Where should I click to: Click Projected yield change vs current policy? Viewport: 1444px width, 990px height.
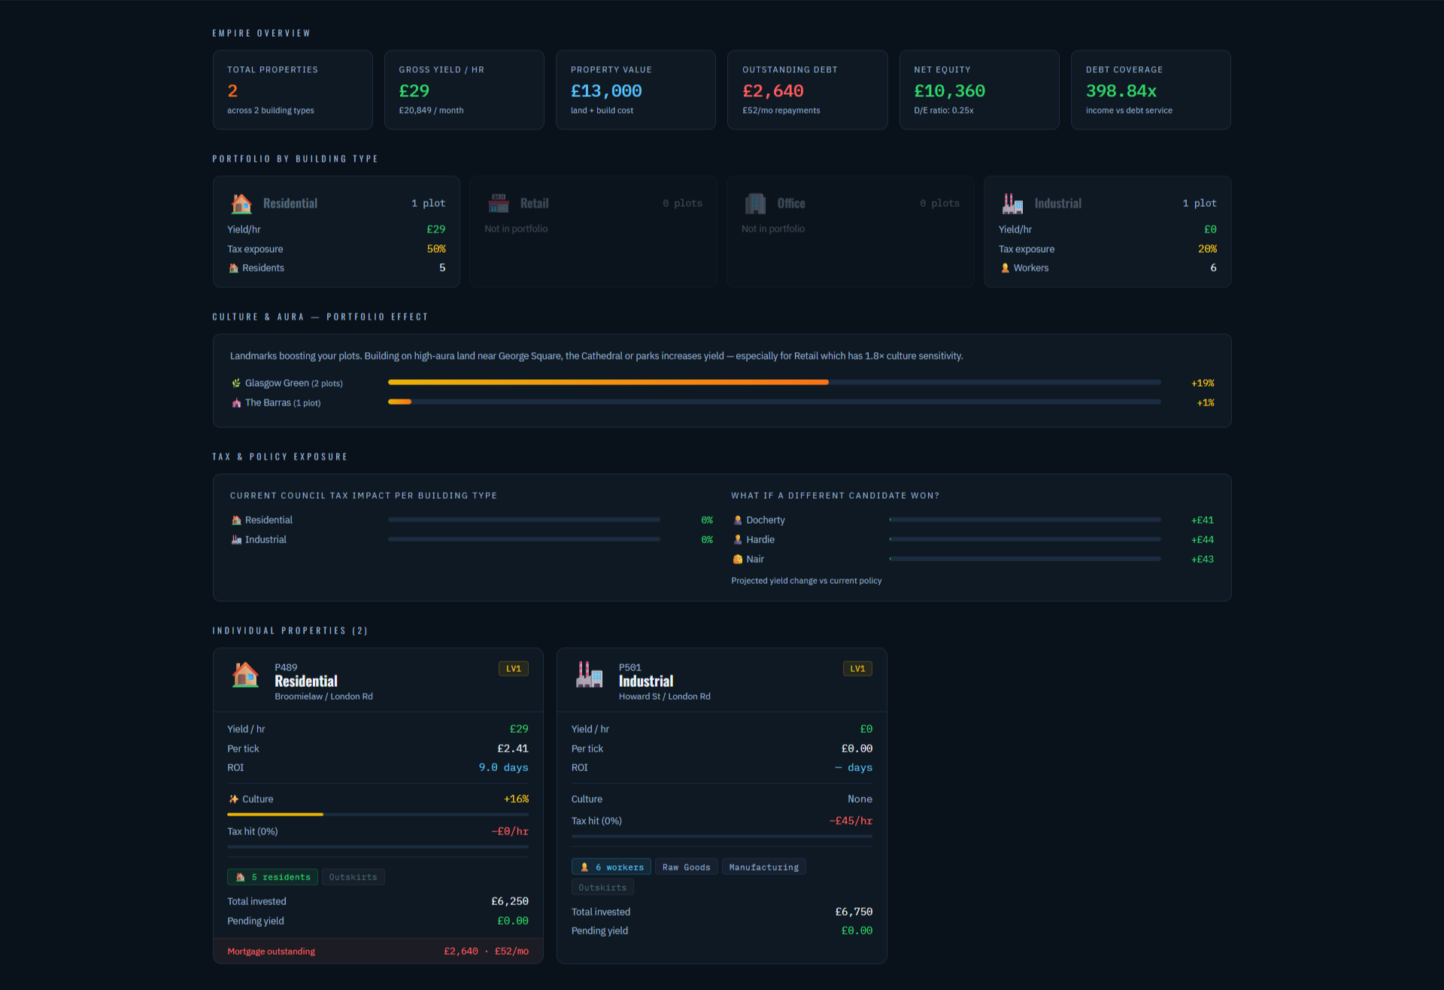point(806,581)
